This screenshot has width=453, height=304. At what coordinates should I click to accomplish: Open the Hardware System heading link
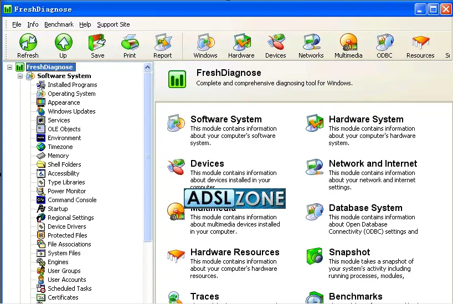pos(366,119)
